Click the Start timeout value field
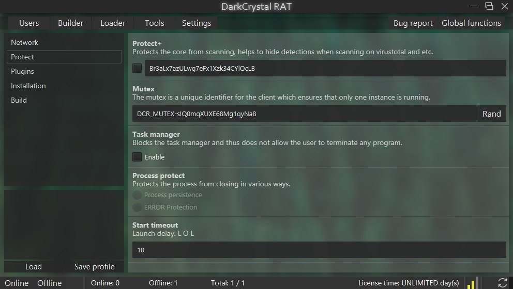The image size is (513, 289). pos(319,250)
